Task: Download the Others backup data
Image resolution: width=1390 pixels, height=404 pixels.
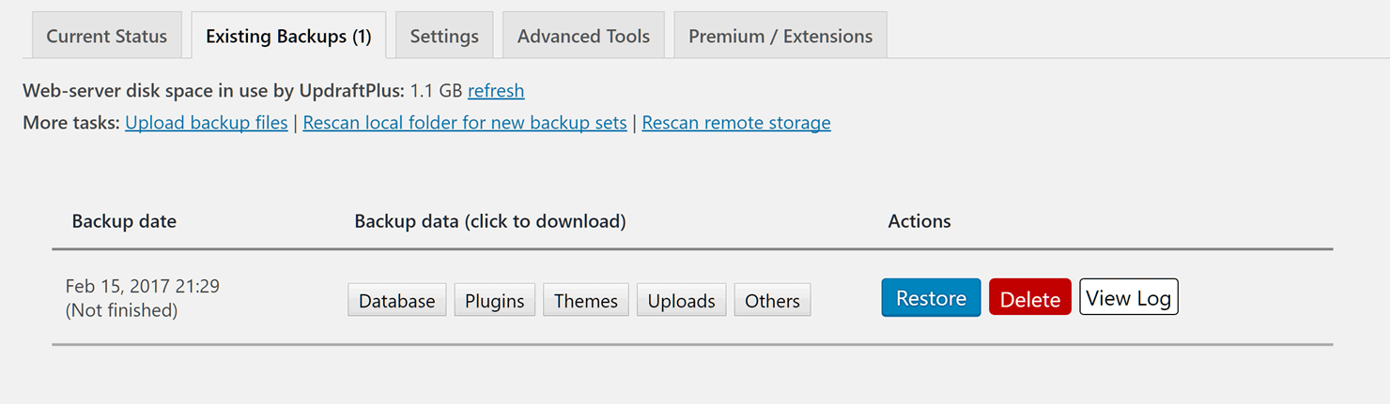Action: (772, 300)
